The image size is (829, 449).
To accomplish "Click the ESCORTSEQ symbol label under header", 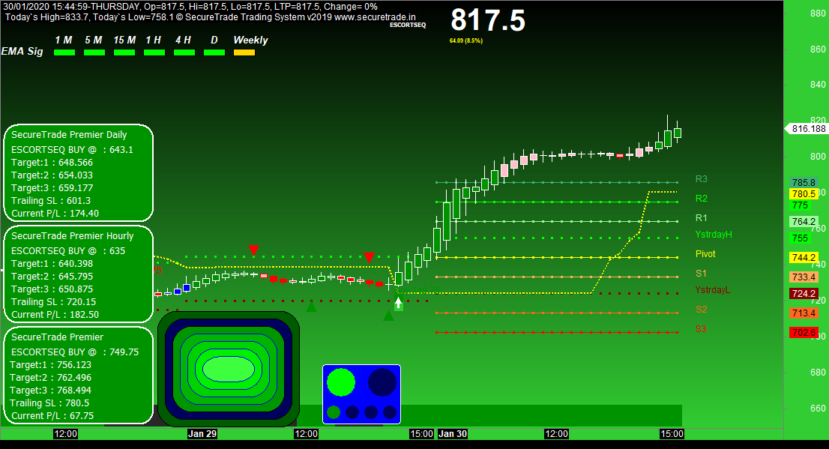I will 408,25.
